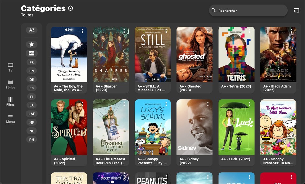The image size is (305, 184).
Task: Open the STILL Michael J. Fox poster
Action: (153, 55)
